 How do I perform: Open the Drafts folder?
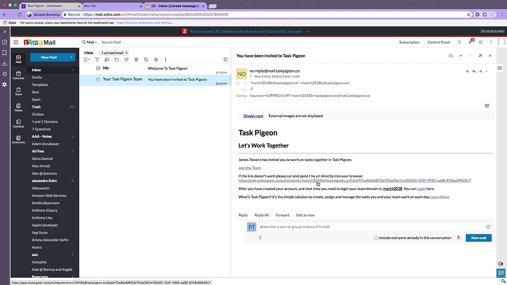tap(37, 77)
